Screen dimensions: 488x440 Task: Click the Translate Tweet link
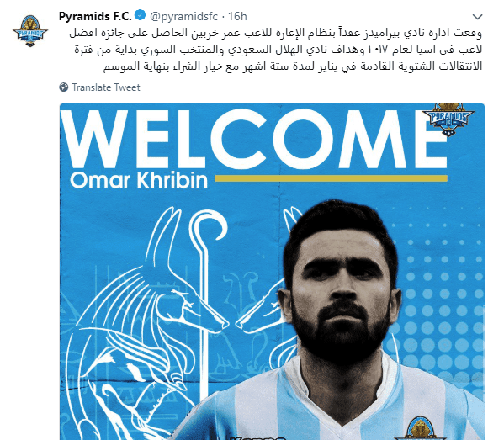[x=106, y=87]
